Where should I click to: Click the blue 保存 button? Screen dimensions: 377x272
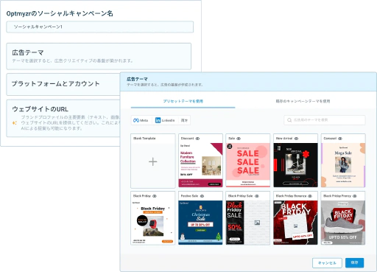354,262
